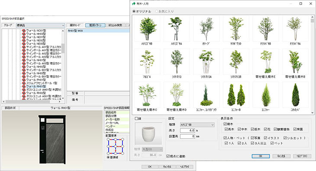
Task: Click the center point of placement reference grid
Action: [116, 146]
